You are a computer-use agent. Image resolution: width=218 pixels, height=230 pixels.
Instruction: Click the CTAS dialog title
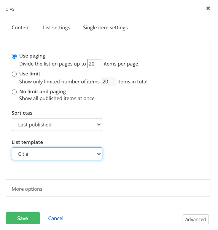[10, 9]
